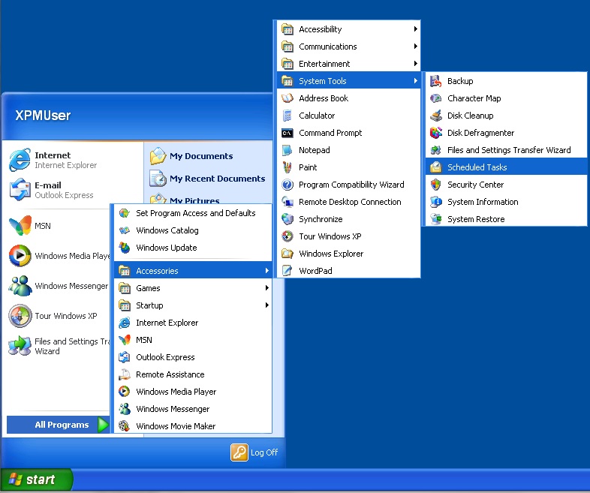Click the Remote Desktop Connection icon
This screenshot has width=590, height=493.
pos(287,202)
